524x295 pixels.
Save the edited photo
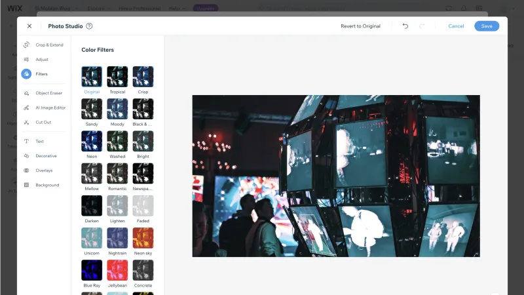coord(487,26)
